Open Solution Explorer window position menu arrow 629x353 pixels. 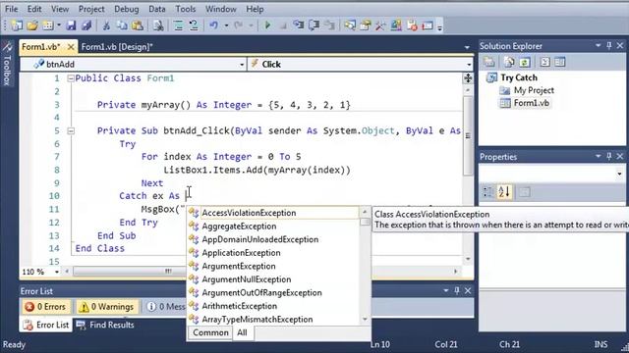pyautogui.click(x=599, y=46)
